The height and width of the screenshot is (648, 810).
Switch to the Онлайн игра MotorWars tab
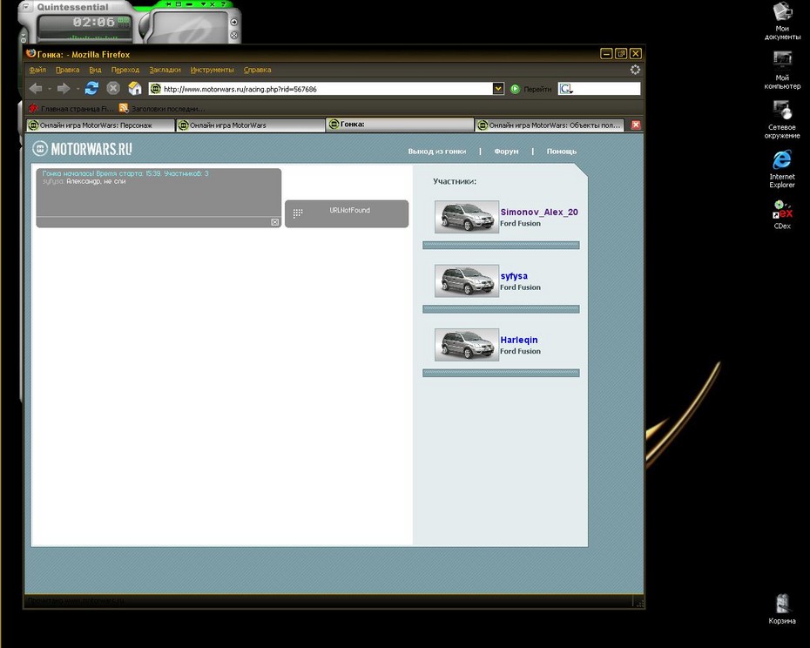(251, 125)
